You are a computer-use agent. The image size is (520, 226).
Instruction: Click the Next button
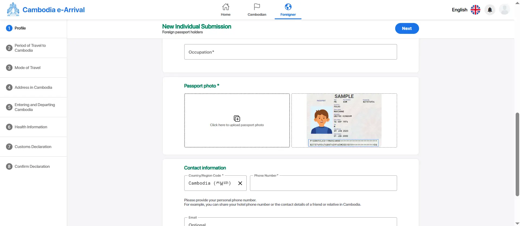407,28
